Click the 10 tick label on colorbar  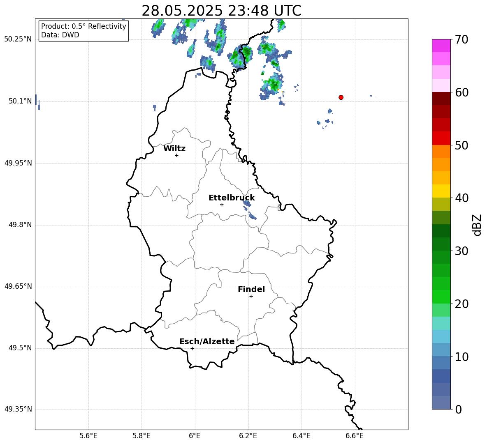click(461, 357)
